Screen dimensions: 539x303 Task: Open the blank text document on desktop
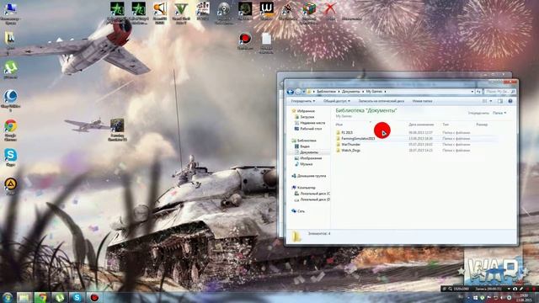[266, 42]
